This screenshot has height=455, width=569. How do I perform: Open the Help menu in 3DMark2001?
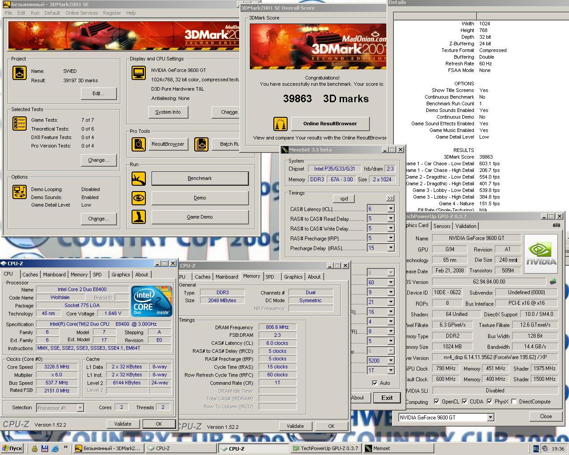131,13
